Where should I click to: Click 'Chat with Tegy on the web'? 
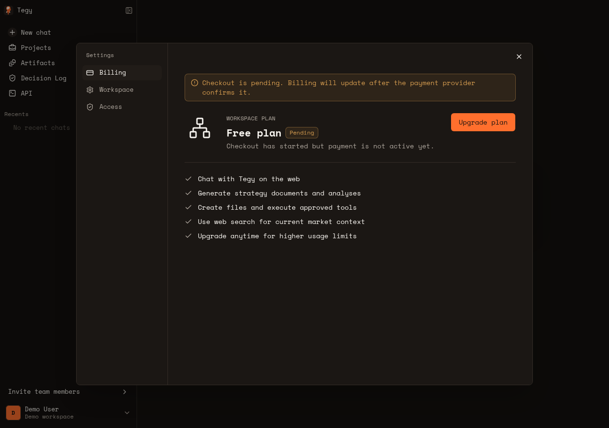point(249,179)
